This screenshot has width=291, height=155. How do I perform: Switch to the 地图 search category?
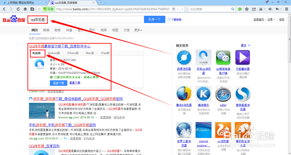[115, 30]
